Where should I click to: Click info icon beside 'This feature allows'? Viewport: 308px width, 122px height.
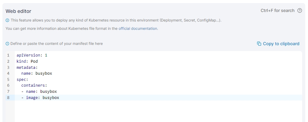pos(7,20)
